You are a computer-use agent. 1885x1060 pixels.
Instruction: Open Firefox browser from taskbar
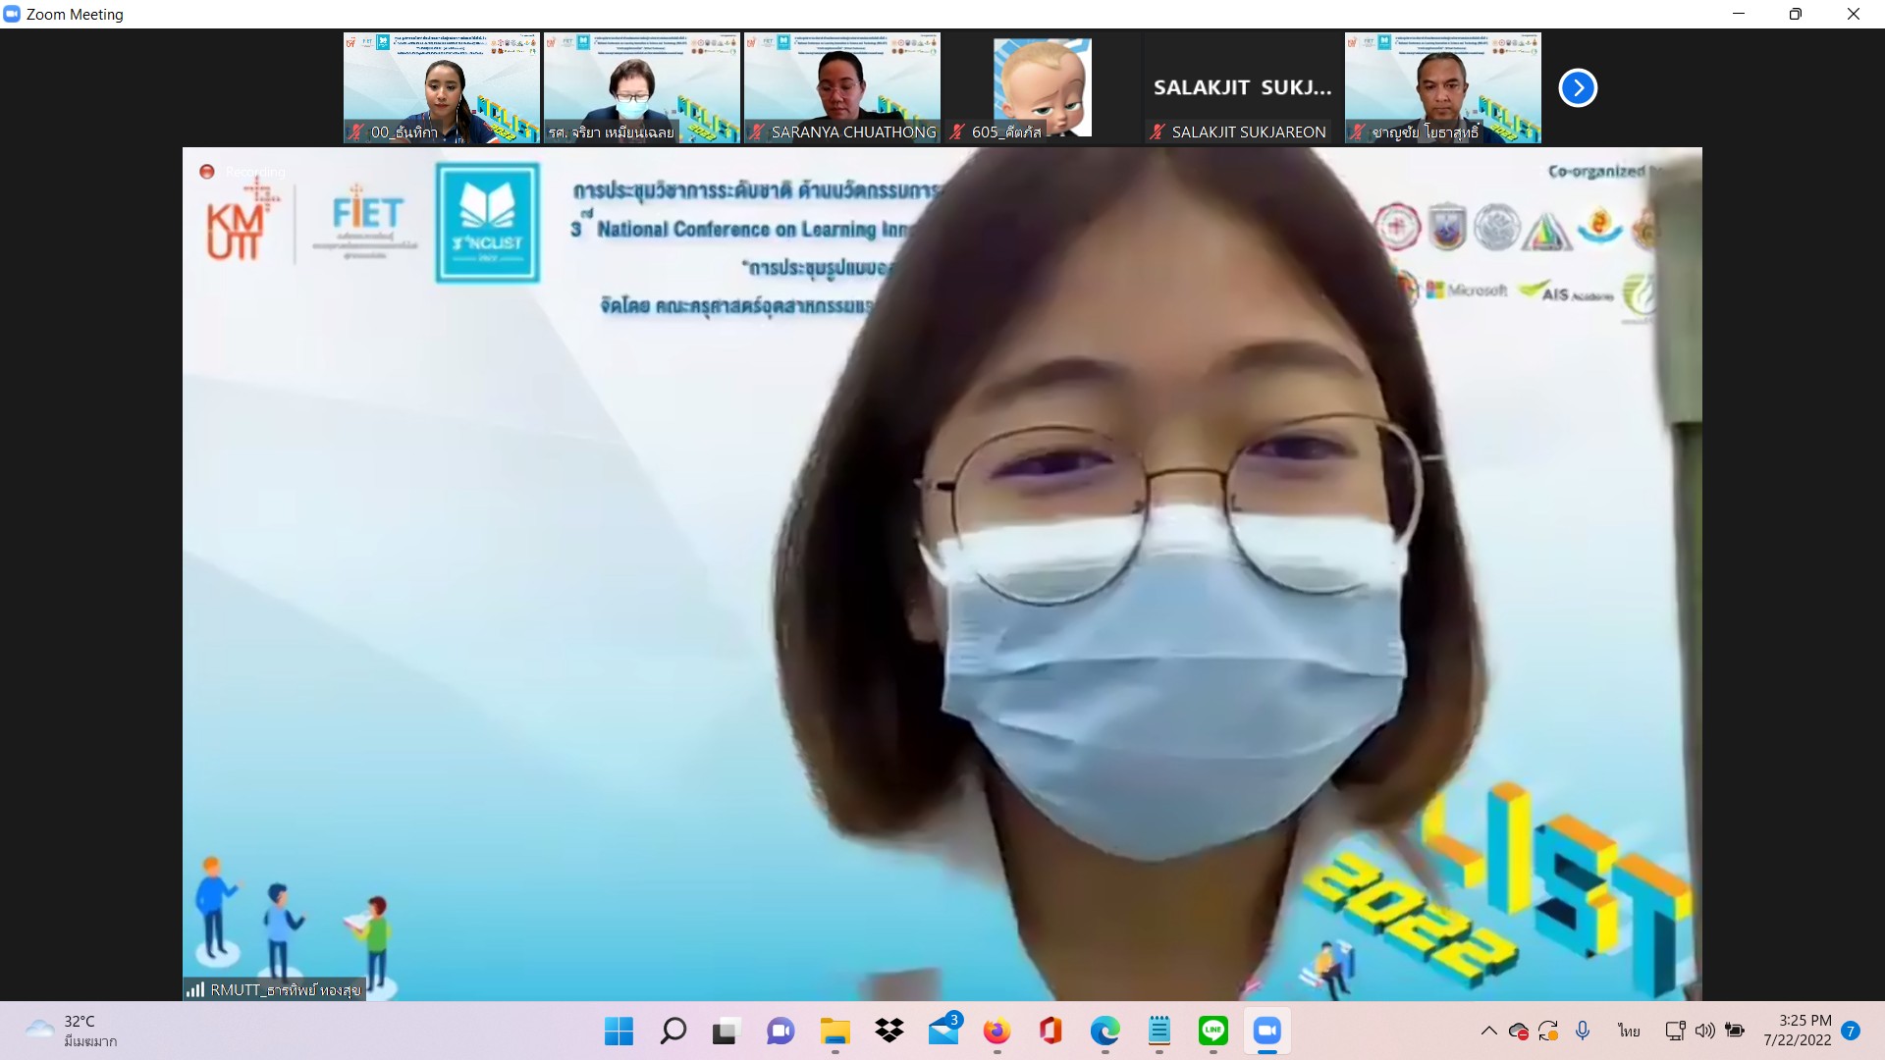996,1031
